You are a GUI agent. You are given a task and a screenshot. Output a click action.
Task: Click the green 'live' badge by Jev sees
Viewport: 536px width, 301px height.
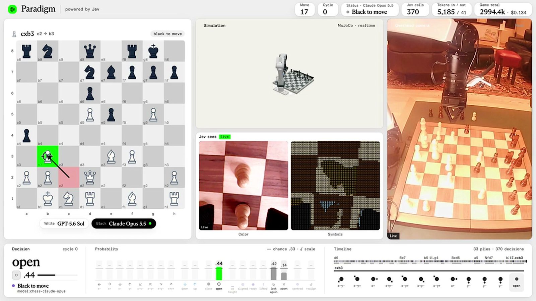click(x=224, y=137)
